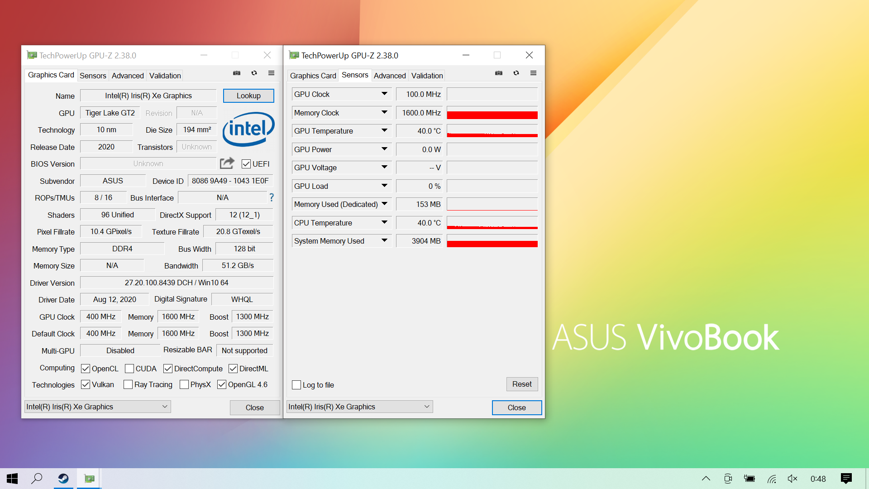Check the Log to file option
The height and width of the screenshot is (489, 869).
296,384
